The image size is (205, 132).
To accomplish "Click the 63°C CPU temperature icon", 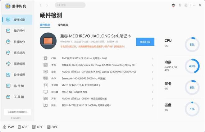I will point(19,127).
